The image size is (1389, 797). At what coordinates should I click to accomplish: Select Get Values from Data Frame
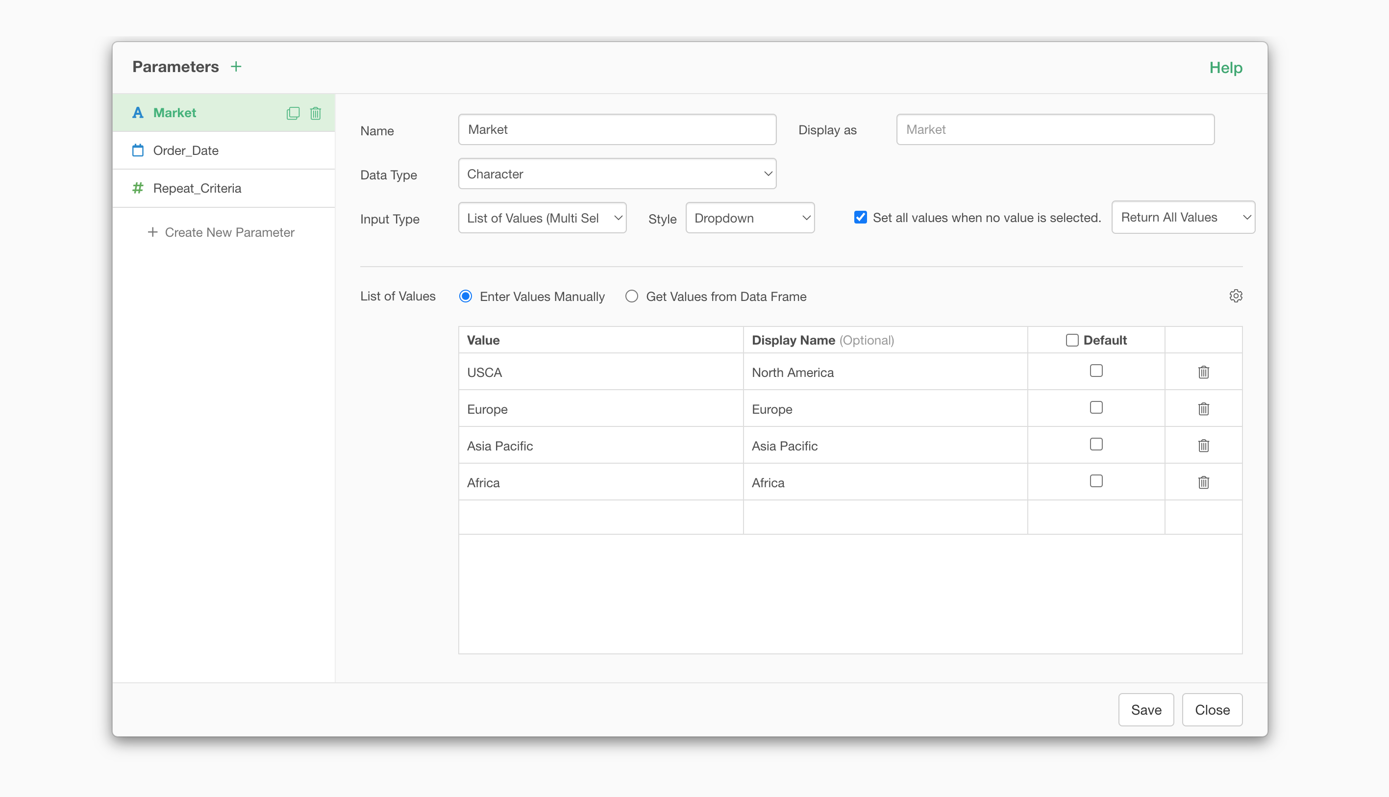point(632,296)
